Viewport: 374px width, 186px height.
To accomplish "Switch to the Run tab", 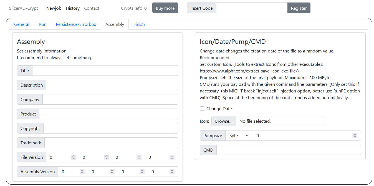I will click(x=42, y=24).
